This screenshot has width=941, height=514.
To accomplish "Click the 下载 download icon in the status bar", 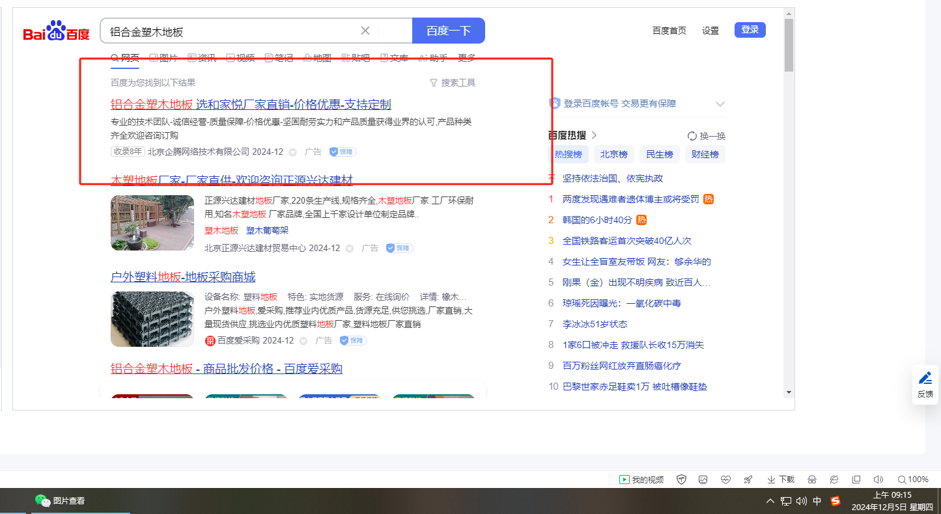I will [781, 480].
